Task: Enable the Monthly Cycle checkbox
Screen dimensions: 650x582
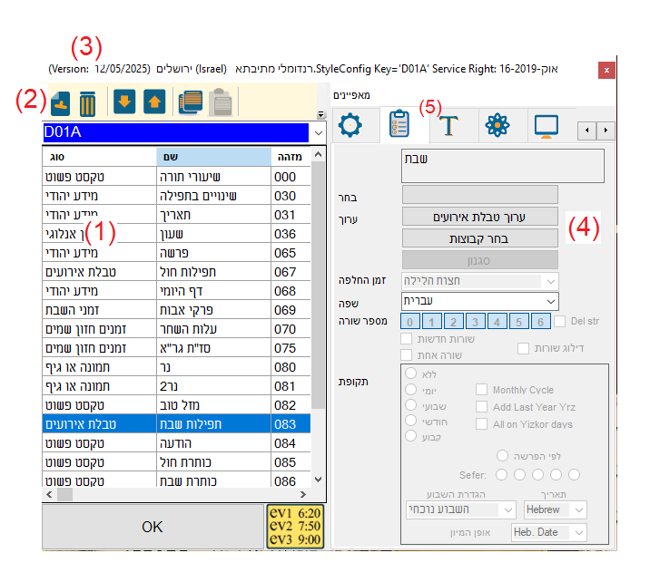Action: (x=482, y=390)
